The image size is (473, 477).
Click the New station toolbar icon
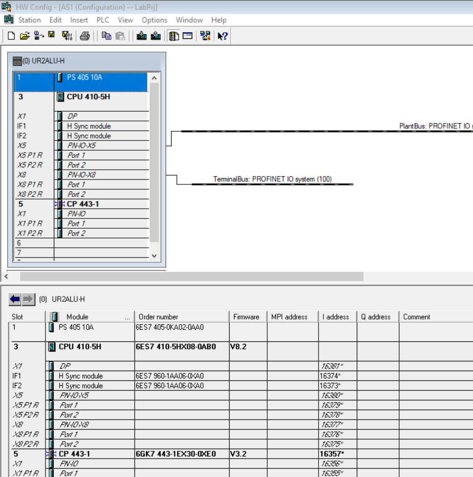[x=11, y=36]
